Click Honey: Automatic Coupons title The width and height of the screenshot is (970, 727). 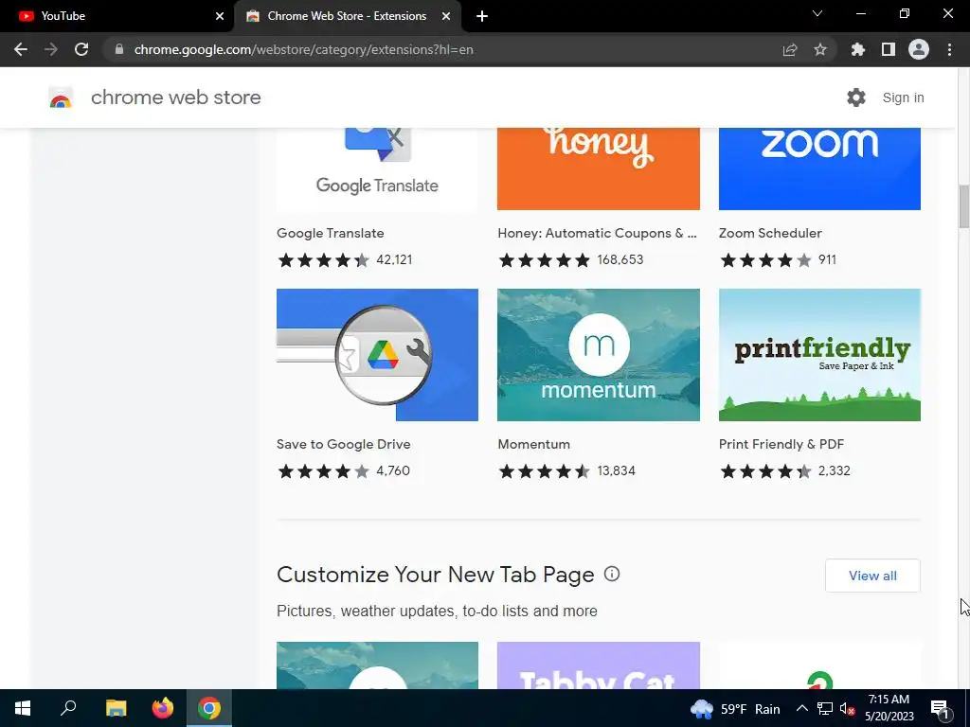click(597, 233)
